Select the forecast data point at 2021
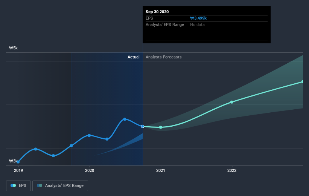Image resolution: width=309 pixels, height=196 pixels. 161,127
